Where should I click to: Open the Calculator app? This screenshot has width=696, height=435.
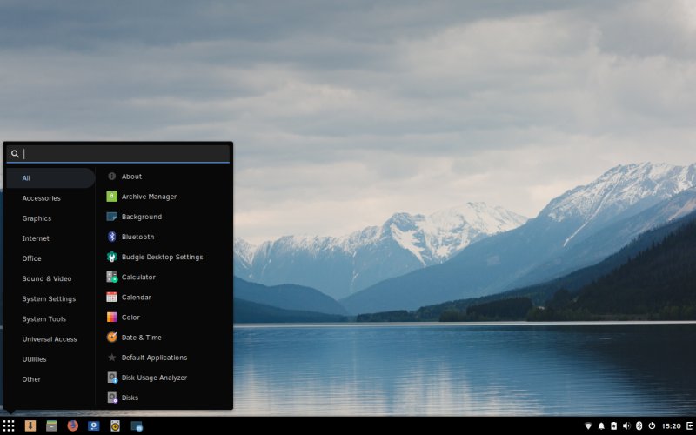click(138, 277)
